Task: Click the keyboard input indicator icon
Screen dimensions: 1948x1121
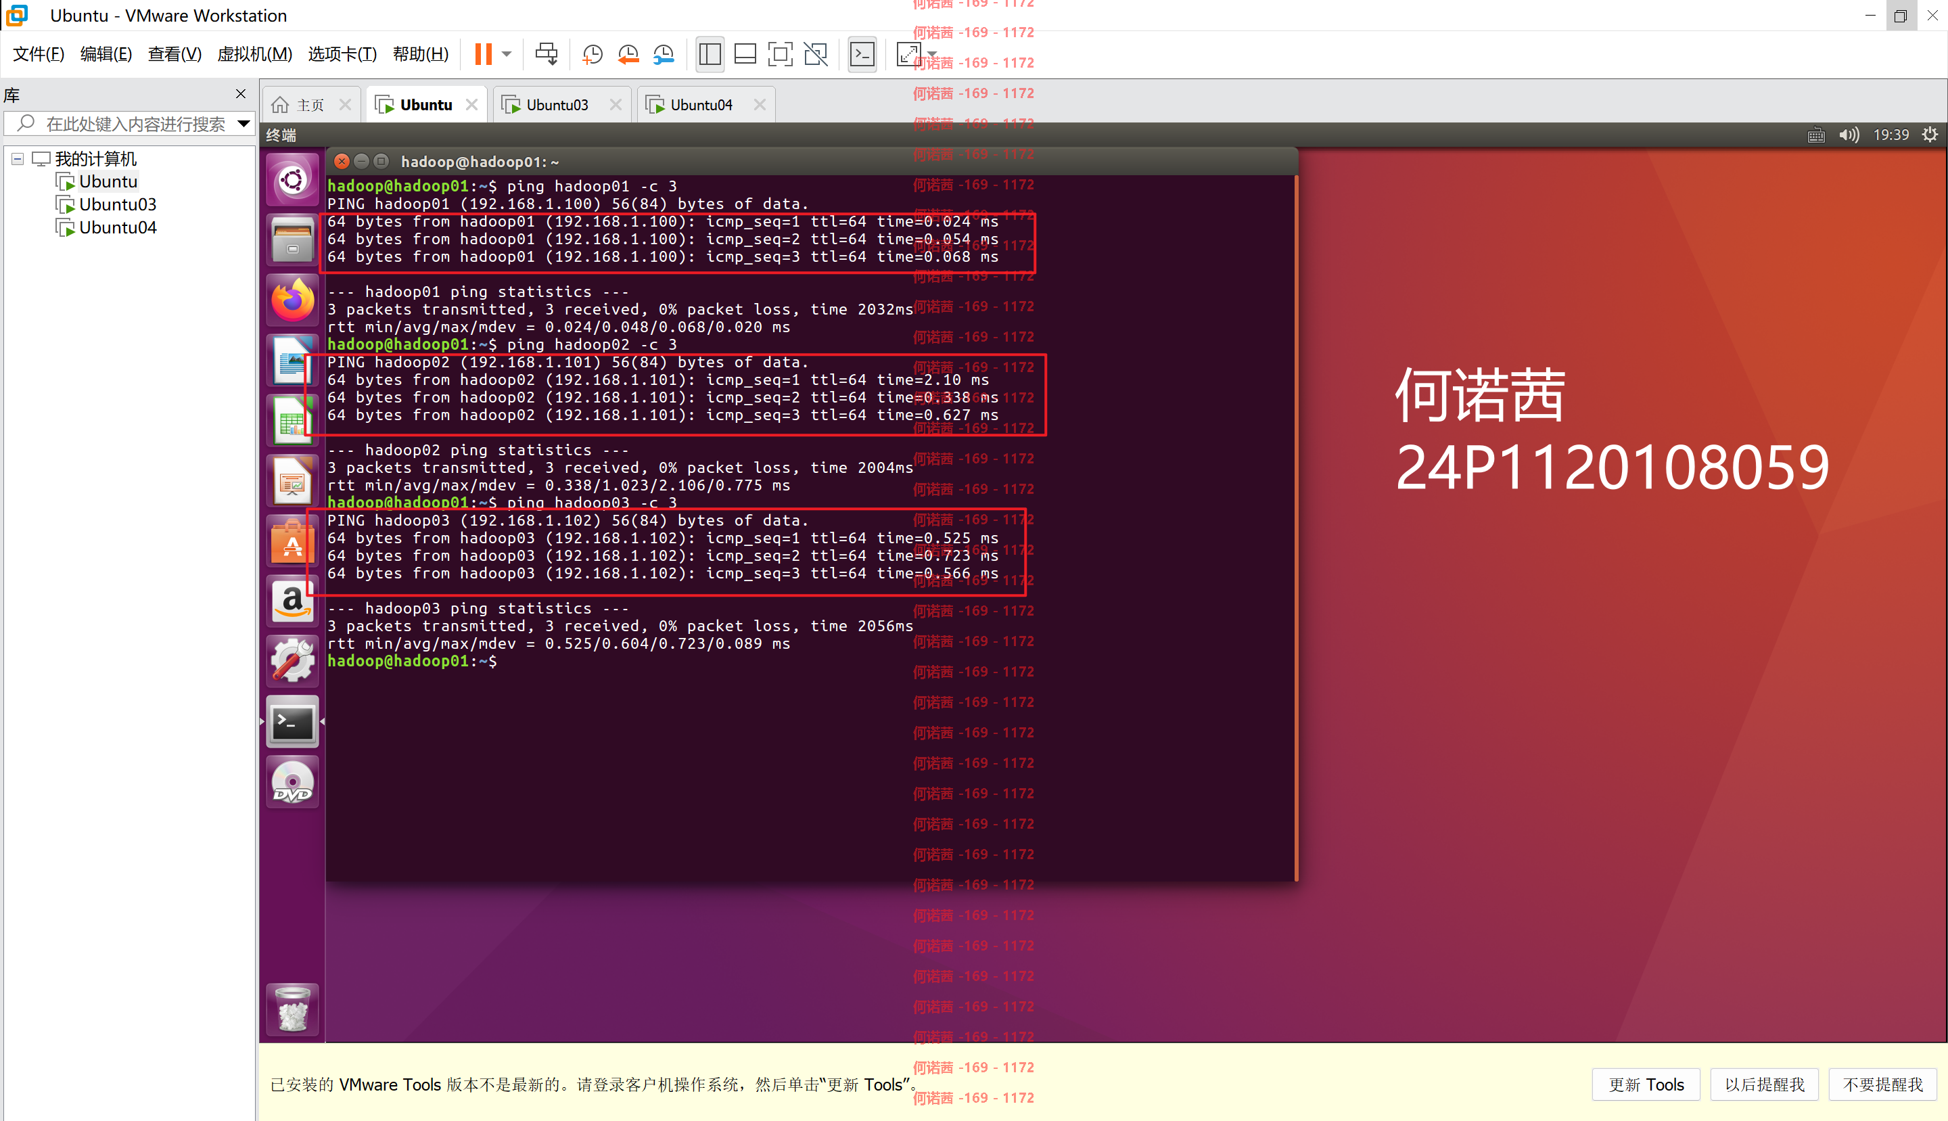Action: point(1815,135)
